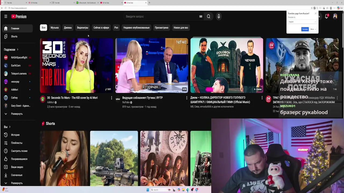This screenshot has height=193, width=344.
Task: Open the rifle scope Short thumbnail
Action: pyautogui.click(x=114, y=158)
